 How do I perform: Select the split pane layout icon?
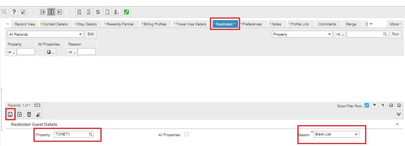click(x=51, y=12)
